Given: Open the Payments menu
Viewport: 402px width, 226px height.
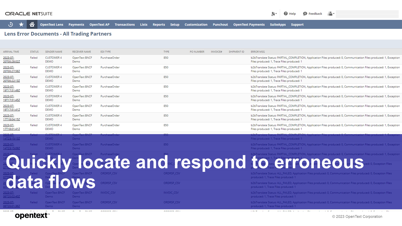Looking at the screenshot, I should [x=76, y=25].
